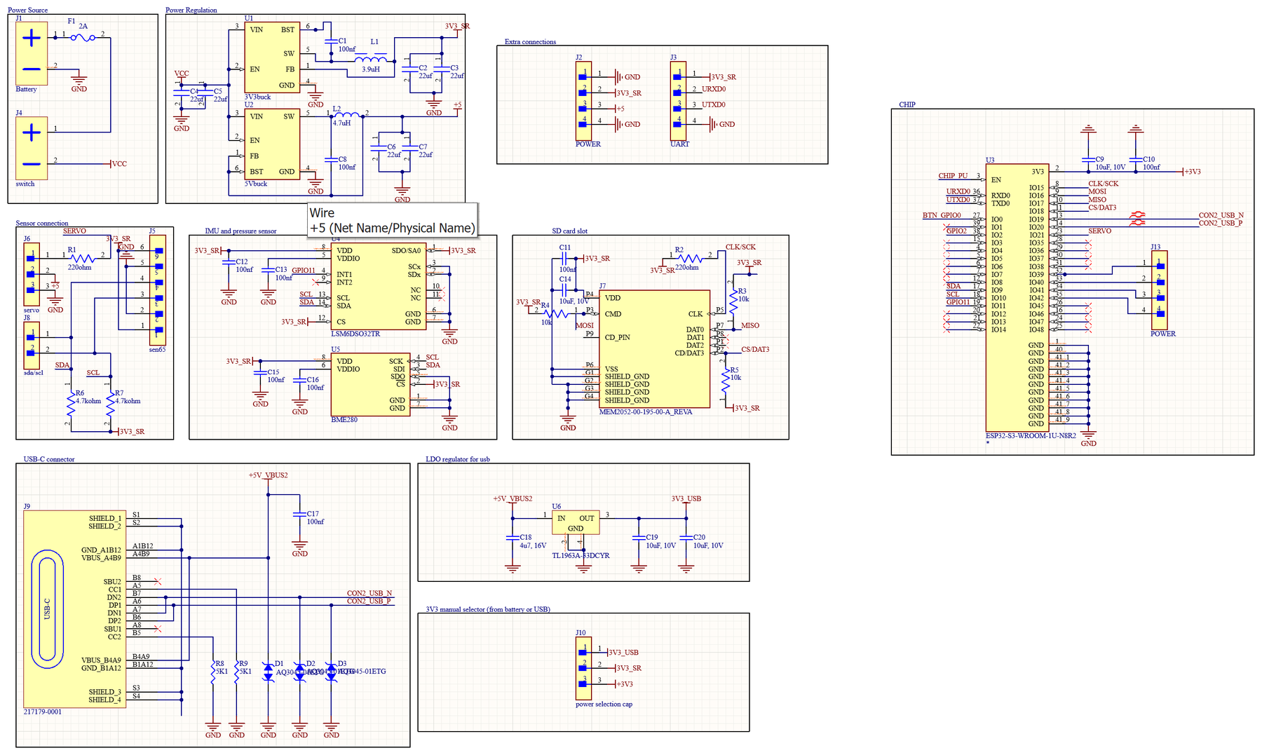Click the +5V_VBUS2 label in USB-C connector section
This screenshot has height=755, width=1262.
click(x=268, y=475)
